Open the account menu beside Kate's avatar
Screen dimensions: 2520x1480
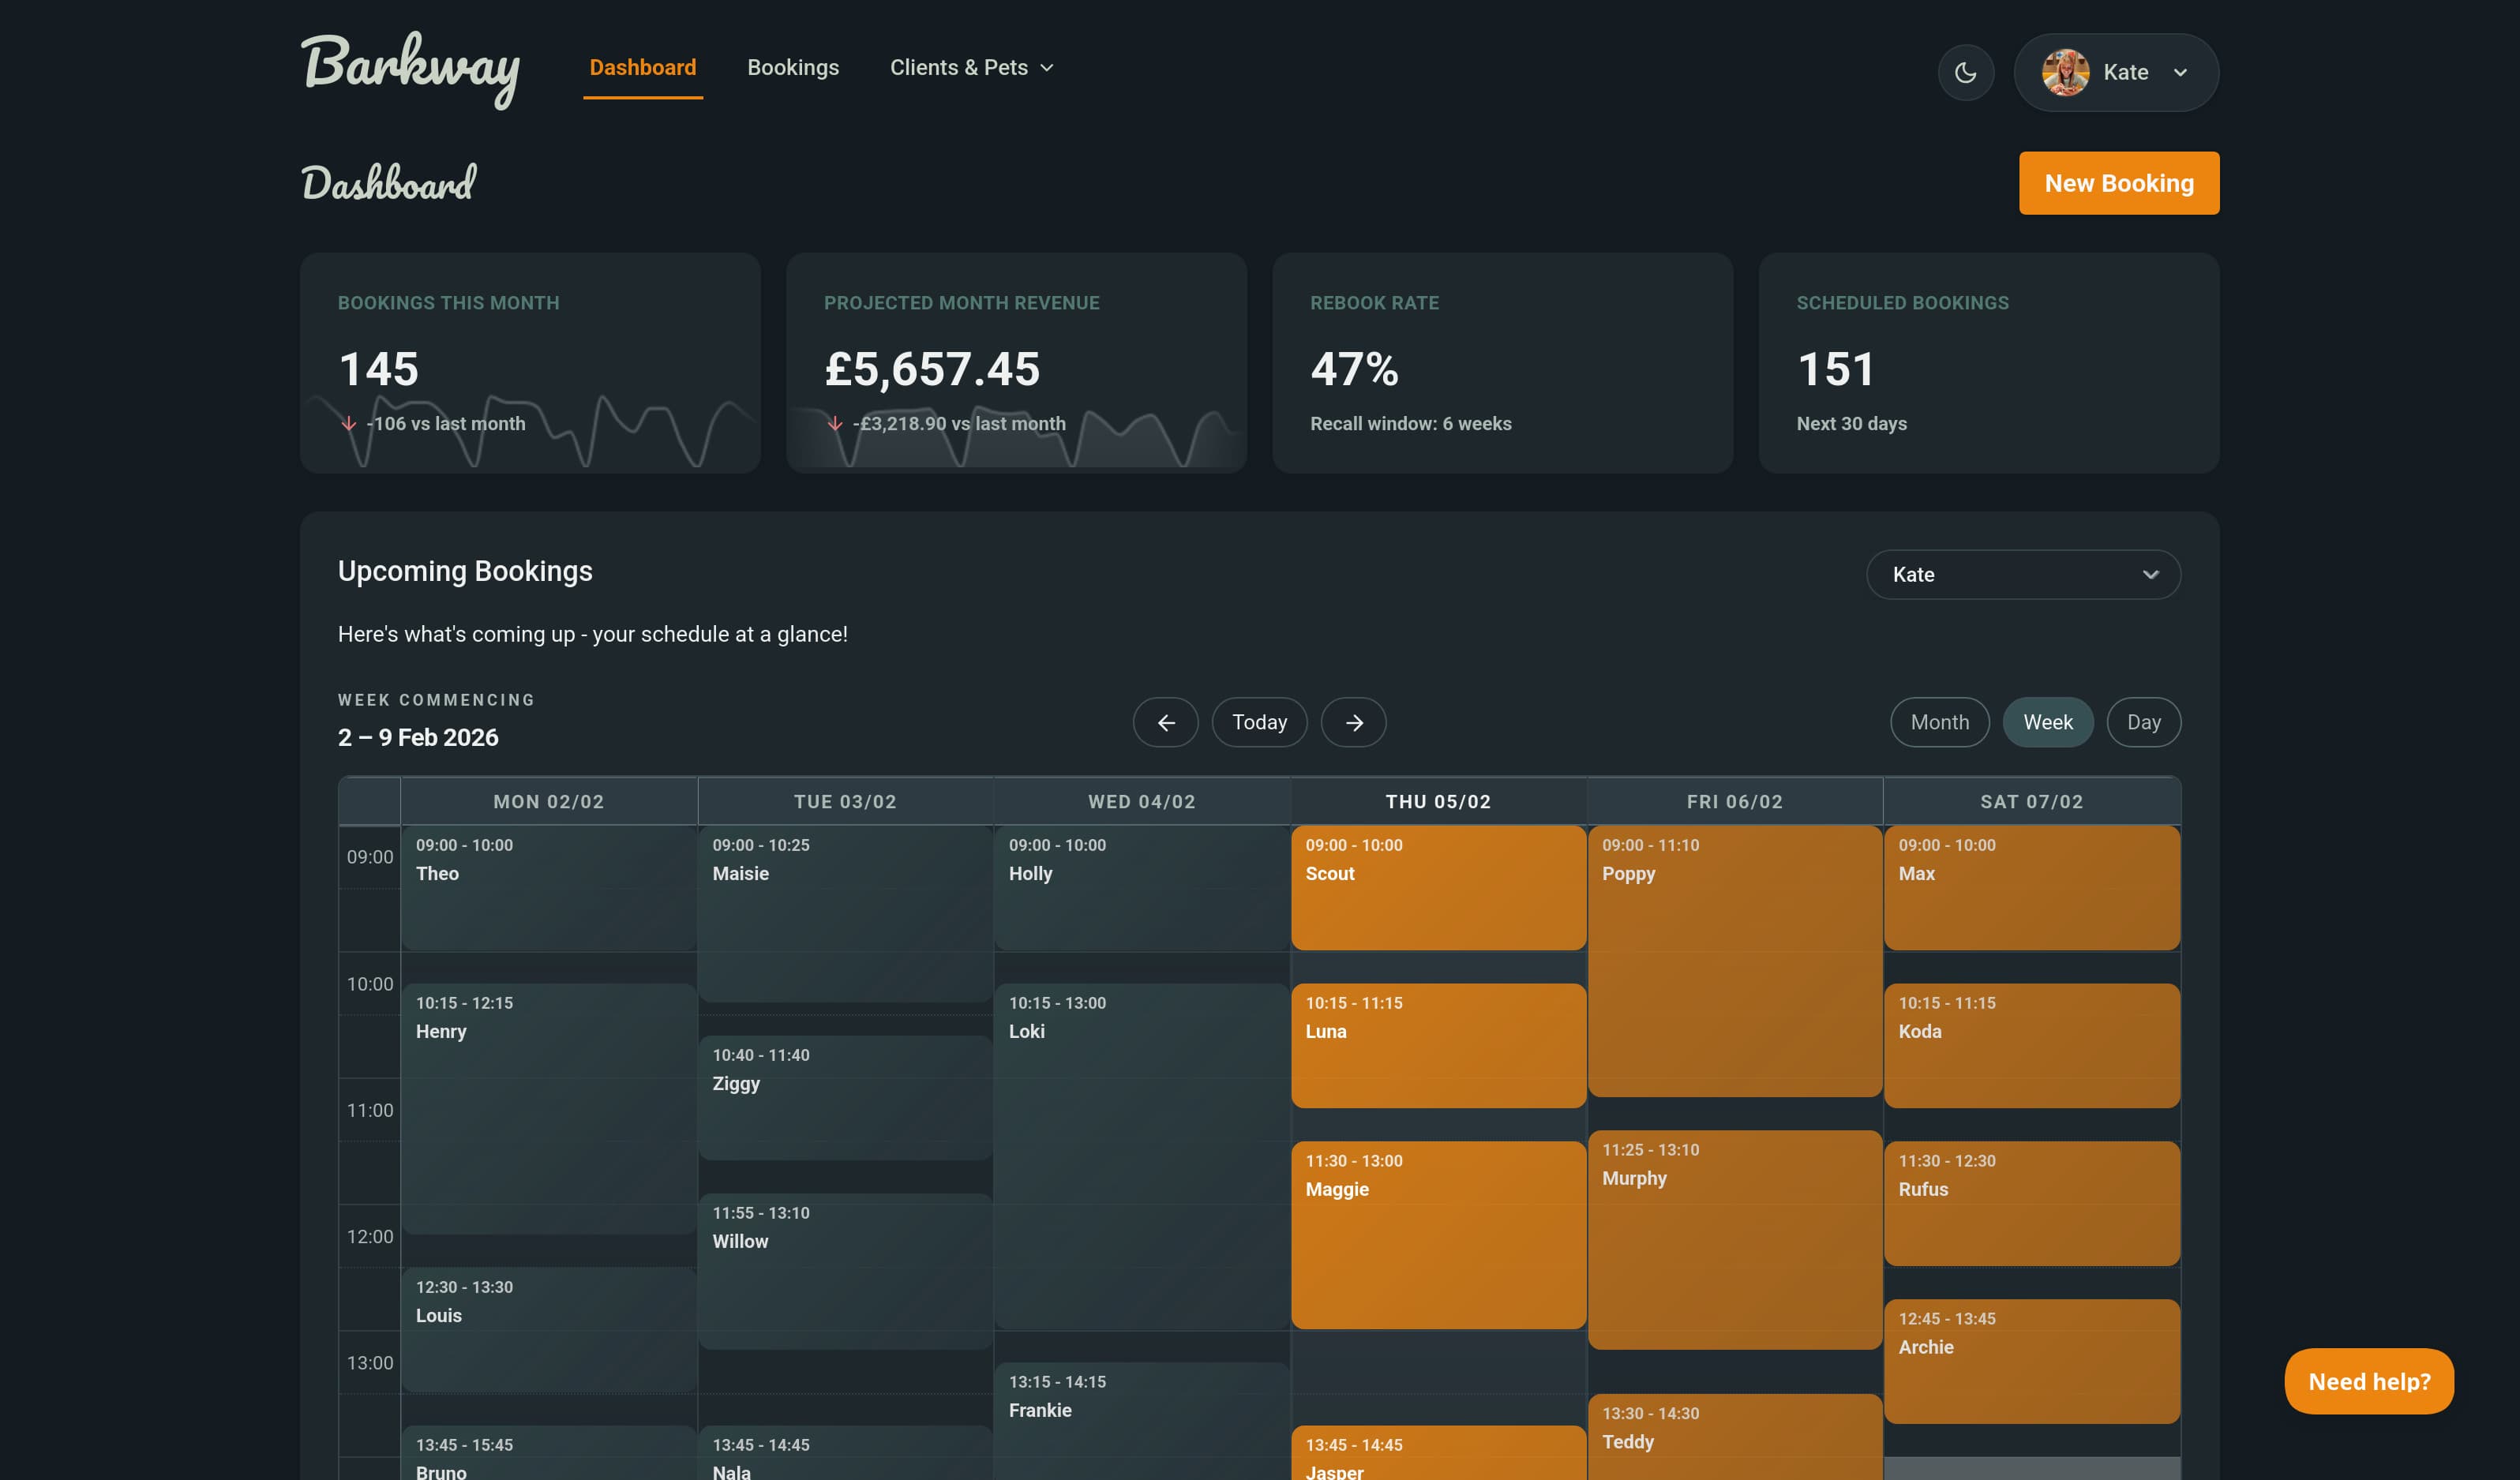click(2180, 72)
